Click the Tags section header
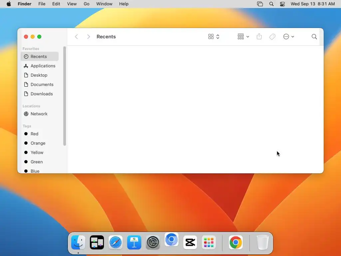Image resolution: width=341 pixels, height=256 pixels. pyautogui.click(x=27, y=126)
